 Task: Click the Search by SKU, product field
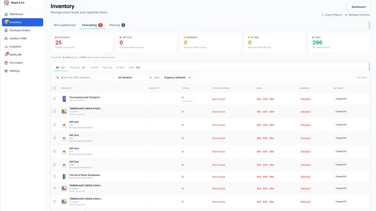point(83,77)
